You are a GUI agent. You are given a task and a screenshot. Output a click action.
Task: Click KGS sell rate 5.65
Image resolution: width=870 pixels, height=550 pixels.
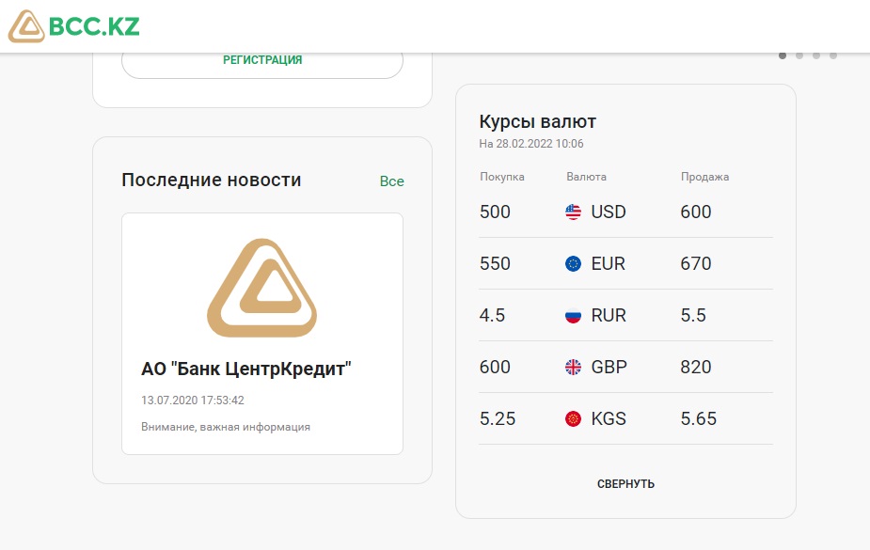699,418
